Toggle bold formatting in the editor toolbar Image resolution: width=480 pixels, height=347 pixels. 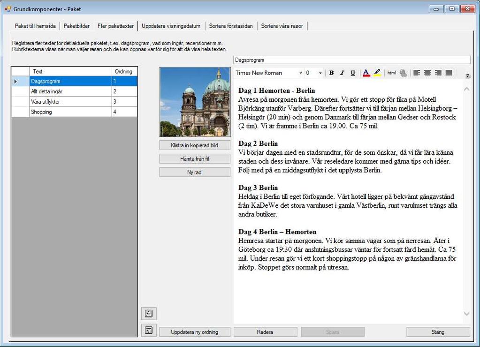click(x=331, y=73)
